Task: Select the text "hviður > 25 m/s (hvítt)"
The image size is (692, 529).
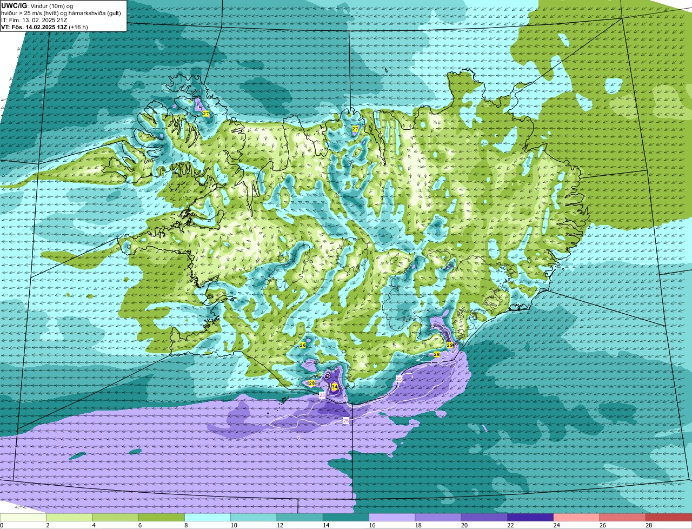Action: pos(30,13)
